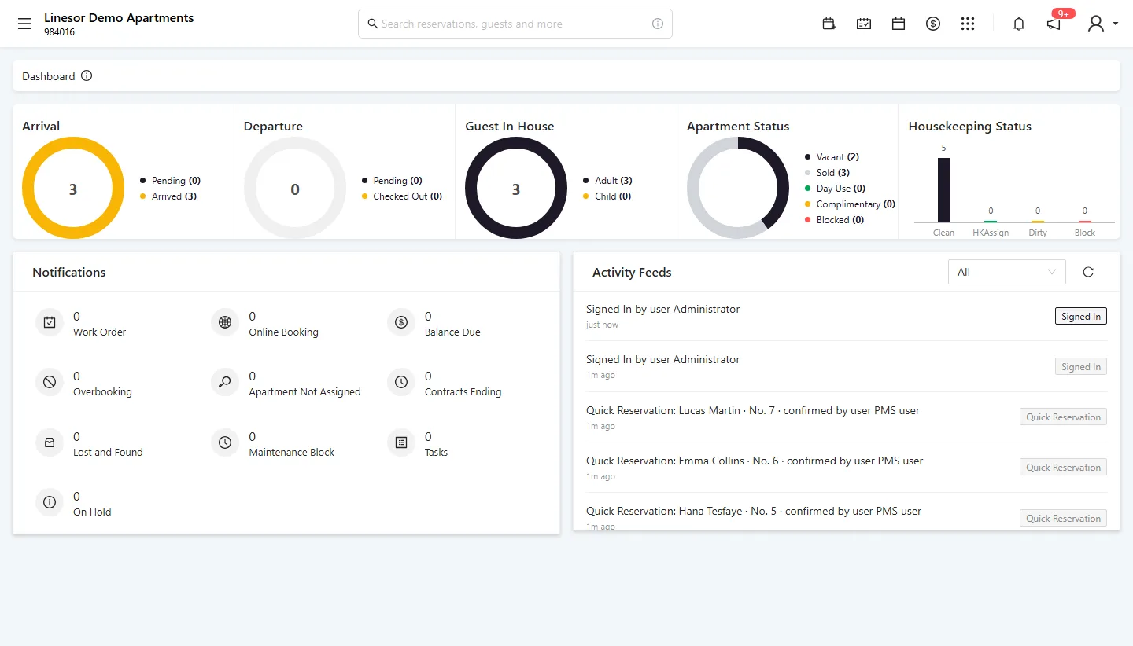This screenshot has width=1133, height=646.
Task: Click the add-reservation calendar plus icon
Action: coord(829,24)
